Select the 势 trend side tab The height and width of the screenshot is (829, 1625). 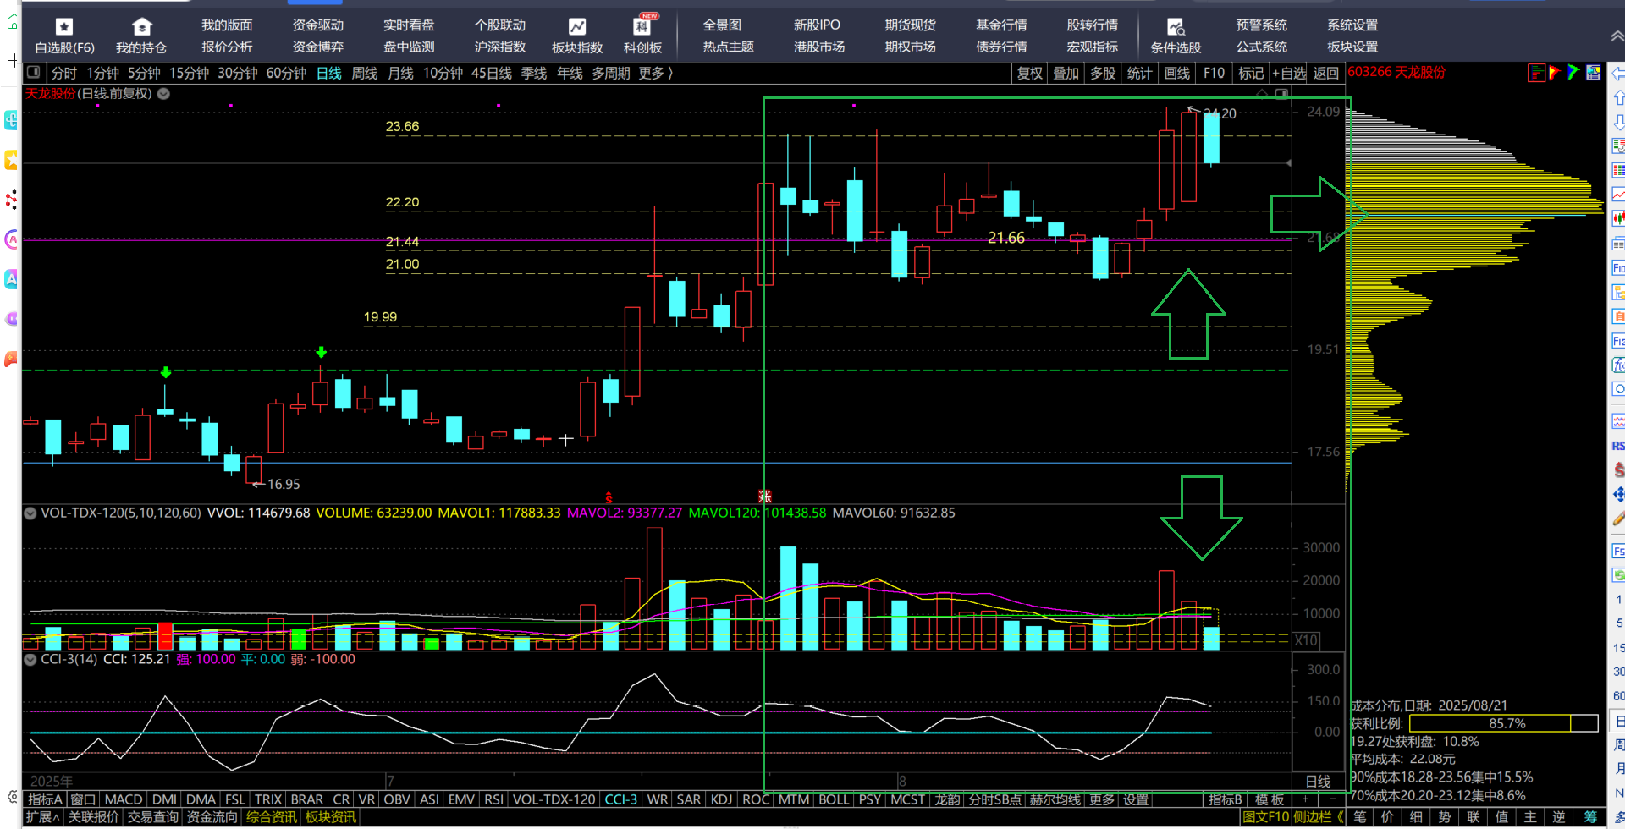(x=1445, y=817)
